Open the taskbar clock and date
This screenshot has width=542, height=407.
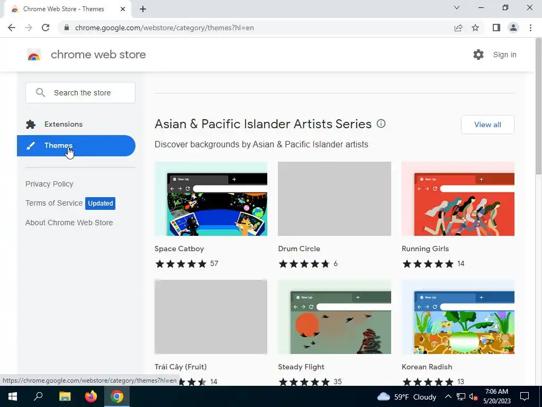[496, 396]
